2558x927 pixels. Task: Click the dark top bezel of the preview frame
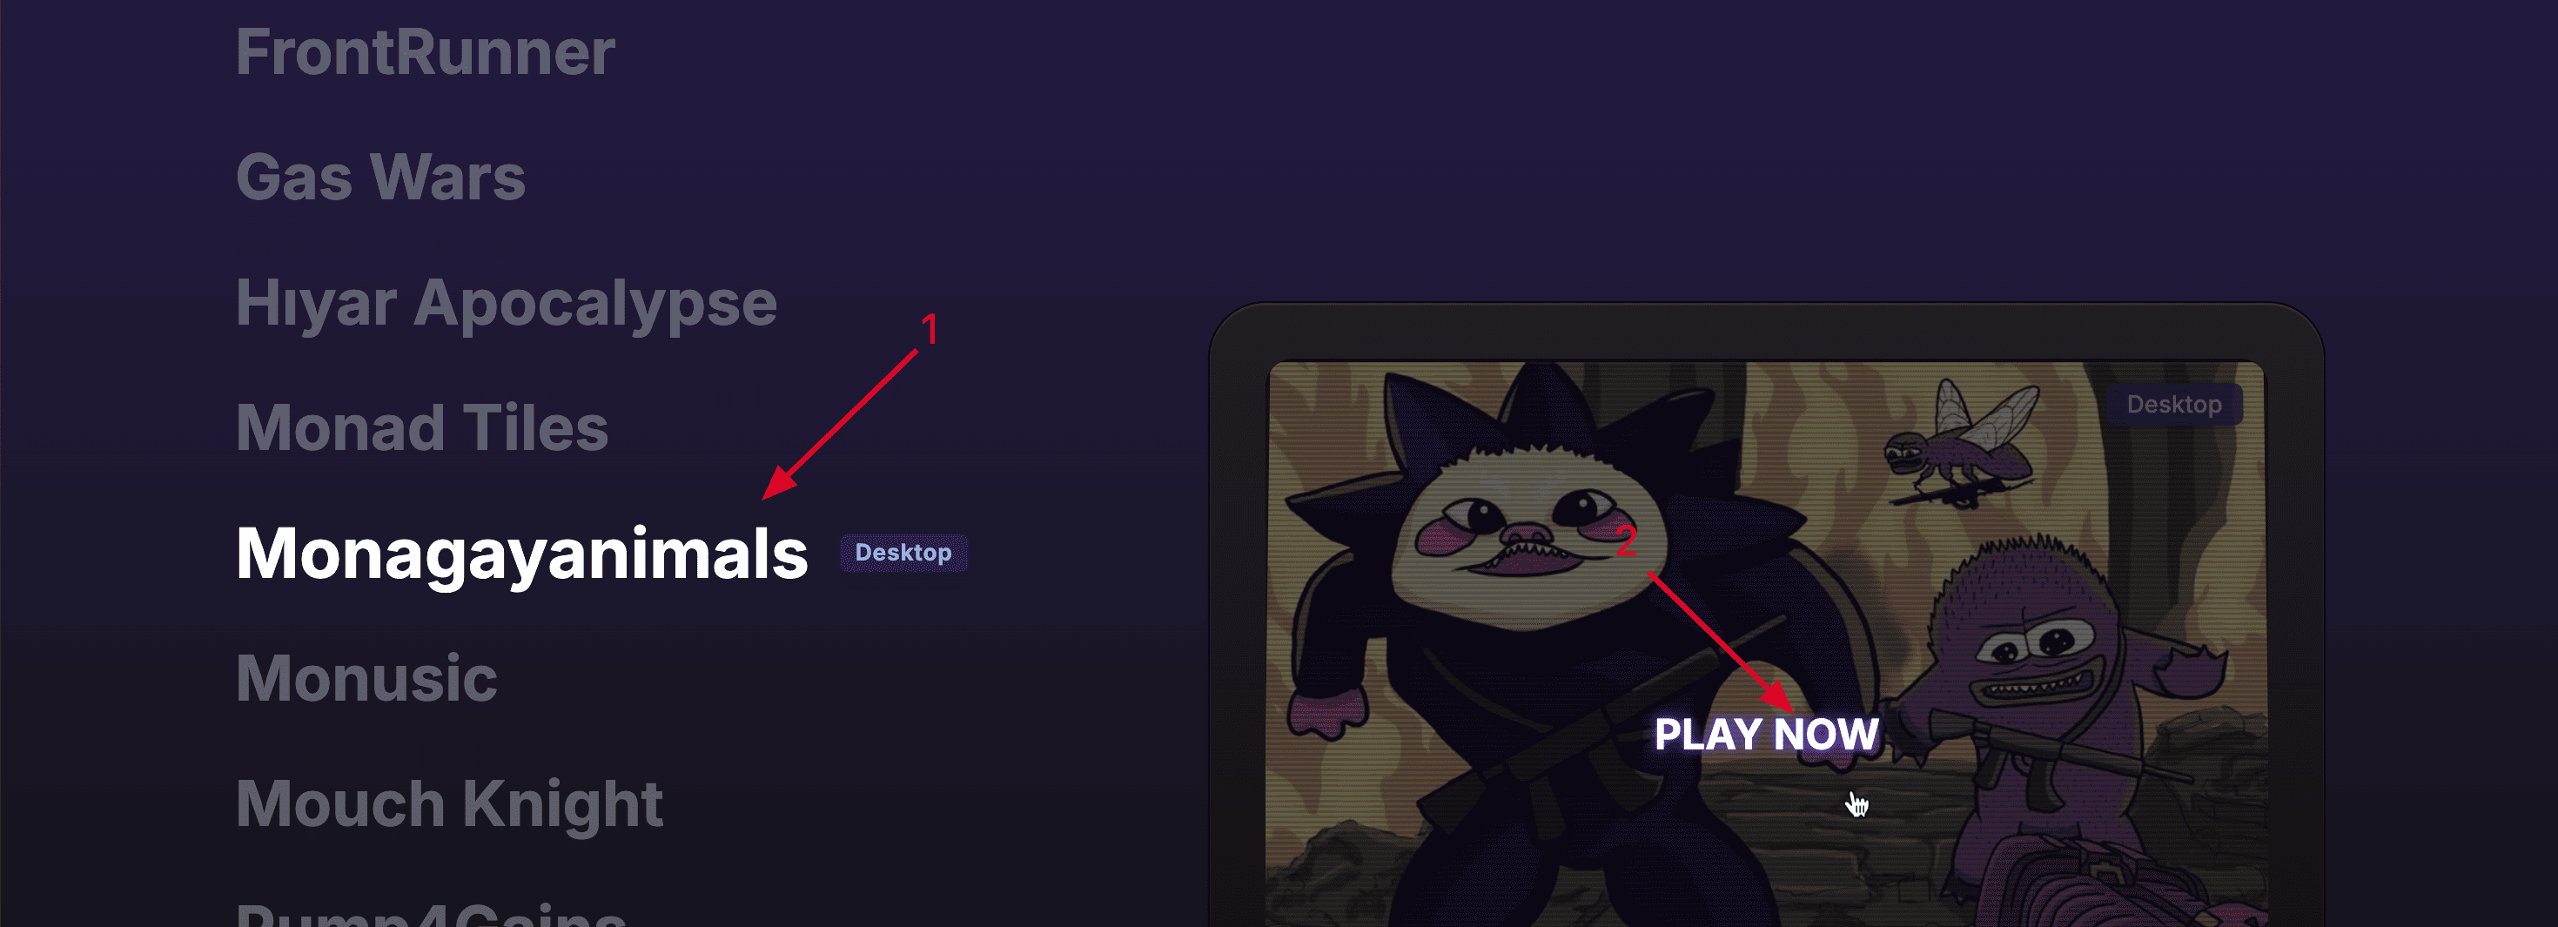pyautogui.click(x=1766, y=332)
